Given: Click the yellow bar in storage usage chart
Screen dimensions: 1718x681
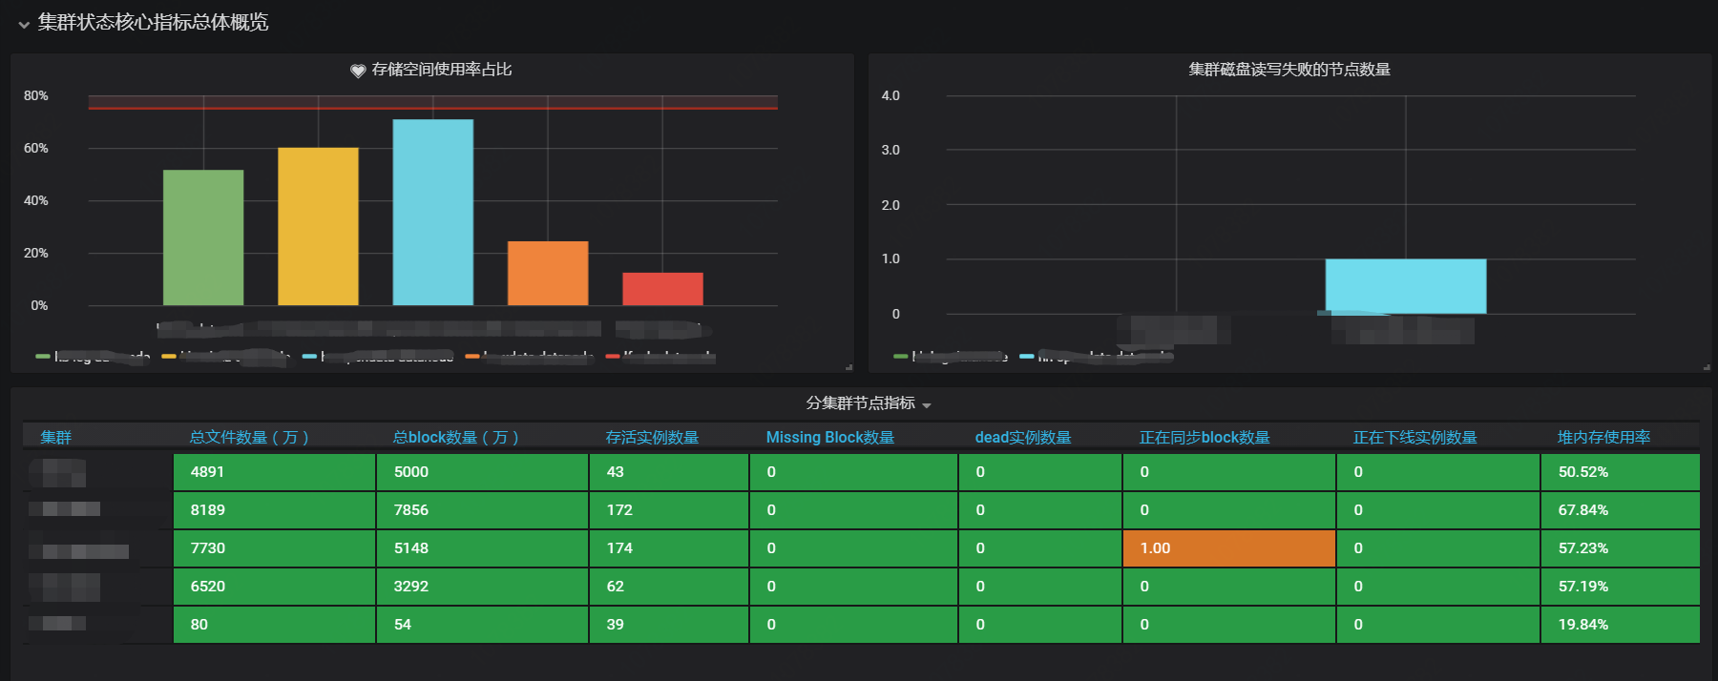Looking at the screenshot, I should [x=318, y=226].
